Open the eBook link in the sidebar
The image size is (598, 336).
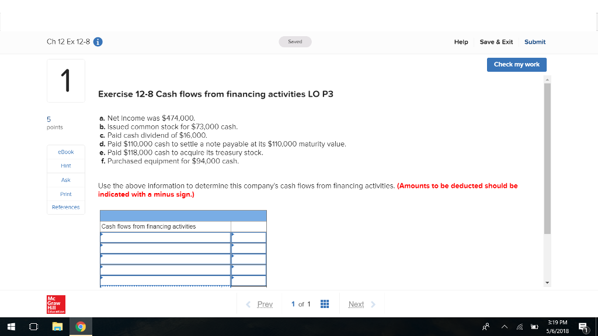(x=65, y=152)
